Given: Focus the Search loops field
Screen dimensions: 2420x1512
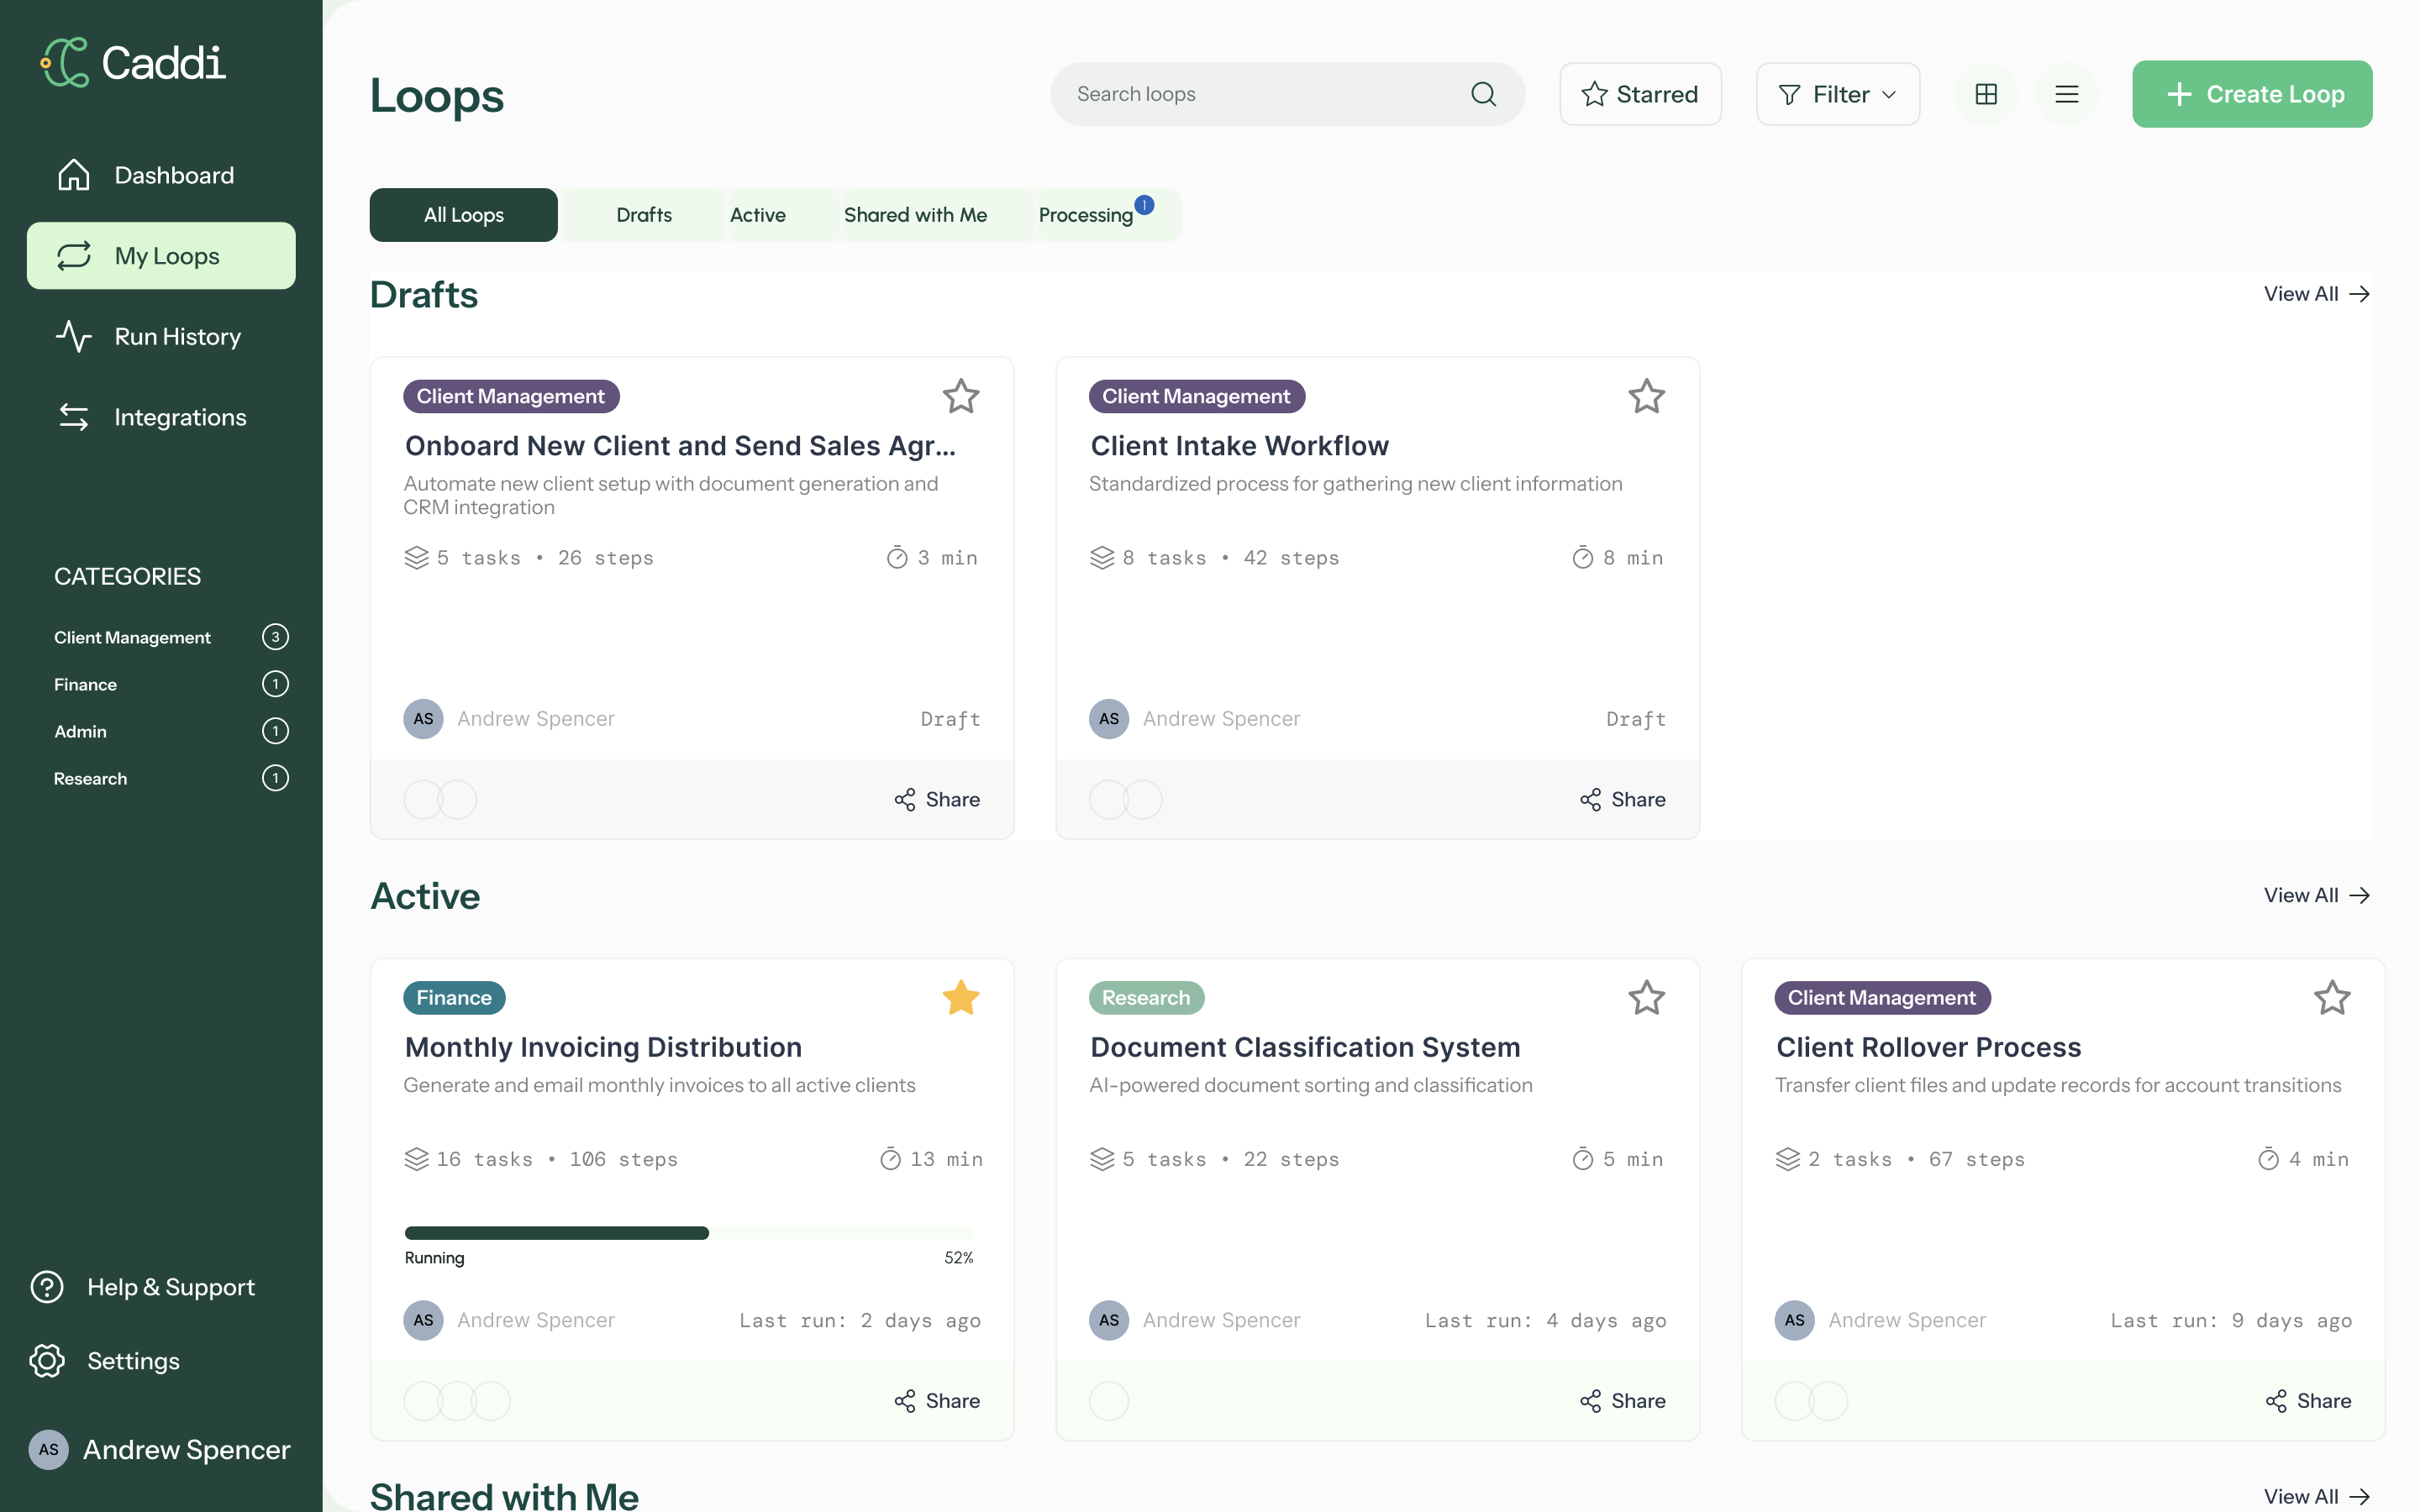Looking at the screenshot, I should click(1287, 94).
